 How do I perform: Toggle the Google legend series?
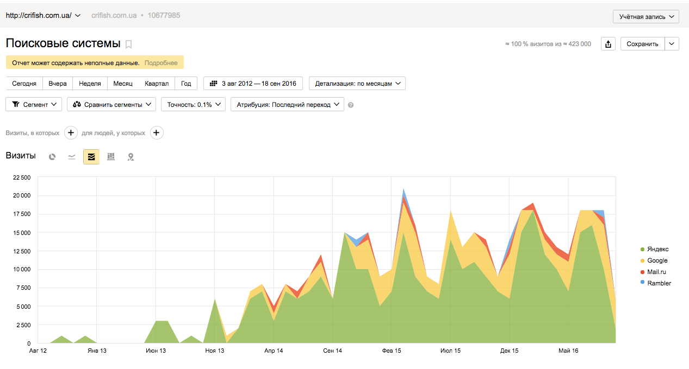click(x=654, y=260)
